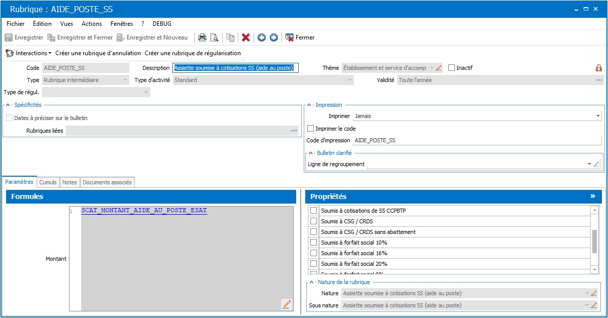The height and width of the screenshot is (318, 608).
Task: Enable the "Imprimer le code" checkbox
Action: coord(311,129)
